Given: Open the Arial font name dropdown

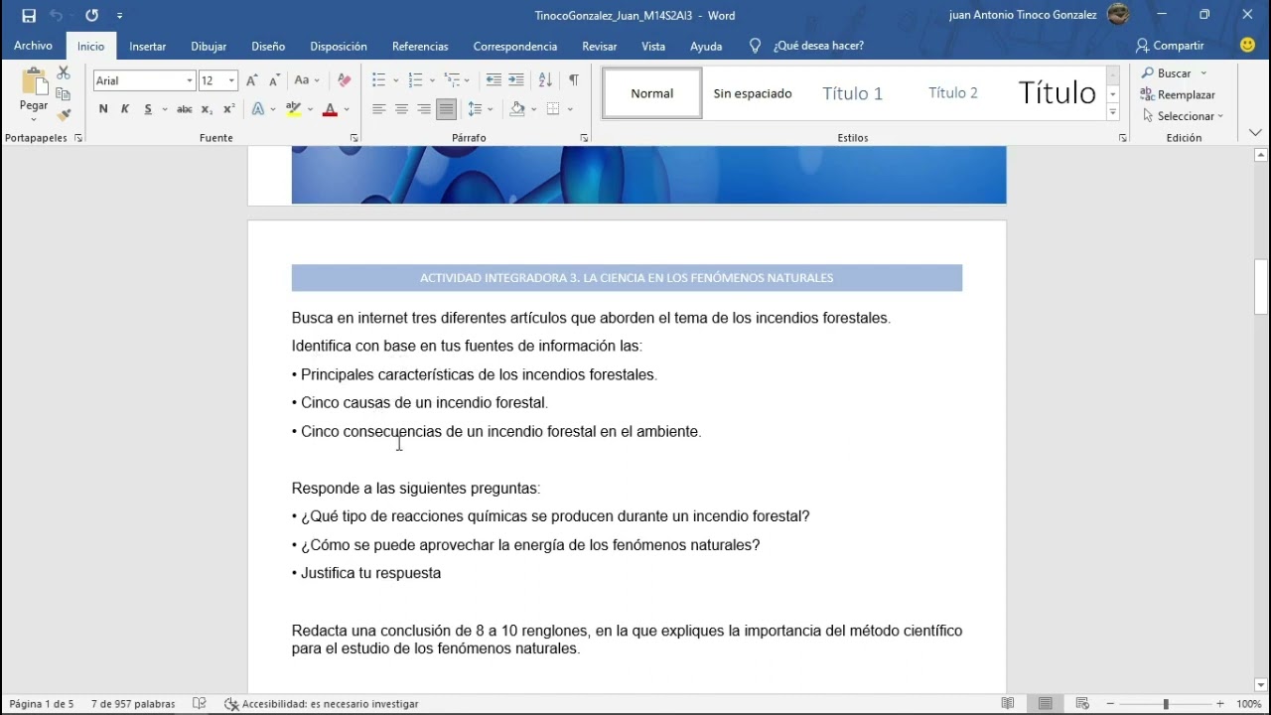Looking at the screenshot, I should pyautogui.click(x=189, y=80).
